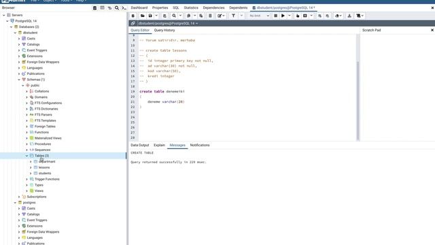Select the postgres database in tree
The width and height of the screenshot is (435, 245).
pyautogui.click(x=29, y=203)
